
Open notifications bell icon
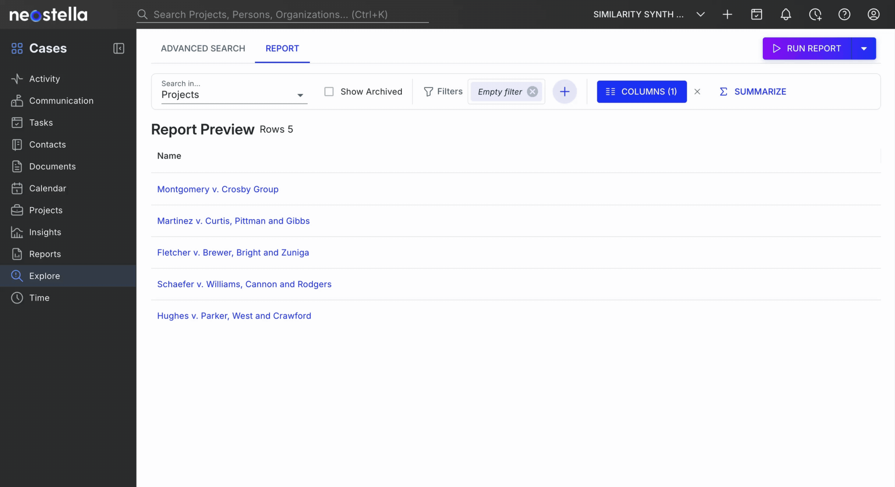pyautogui.click(x=786, y=15)
